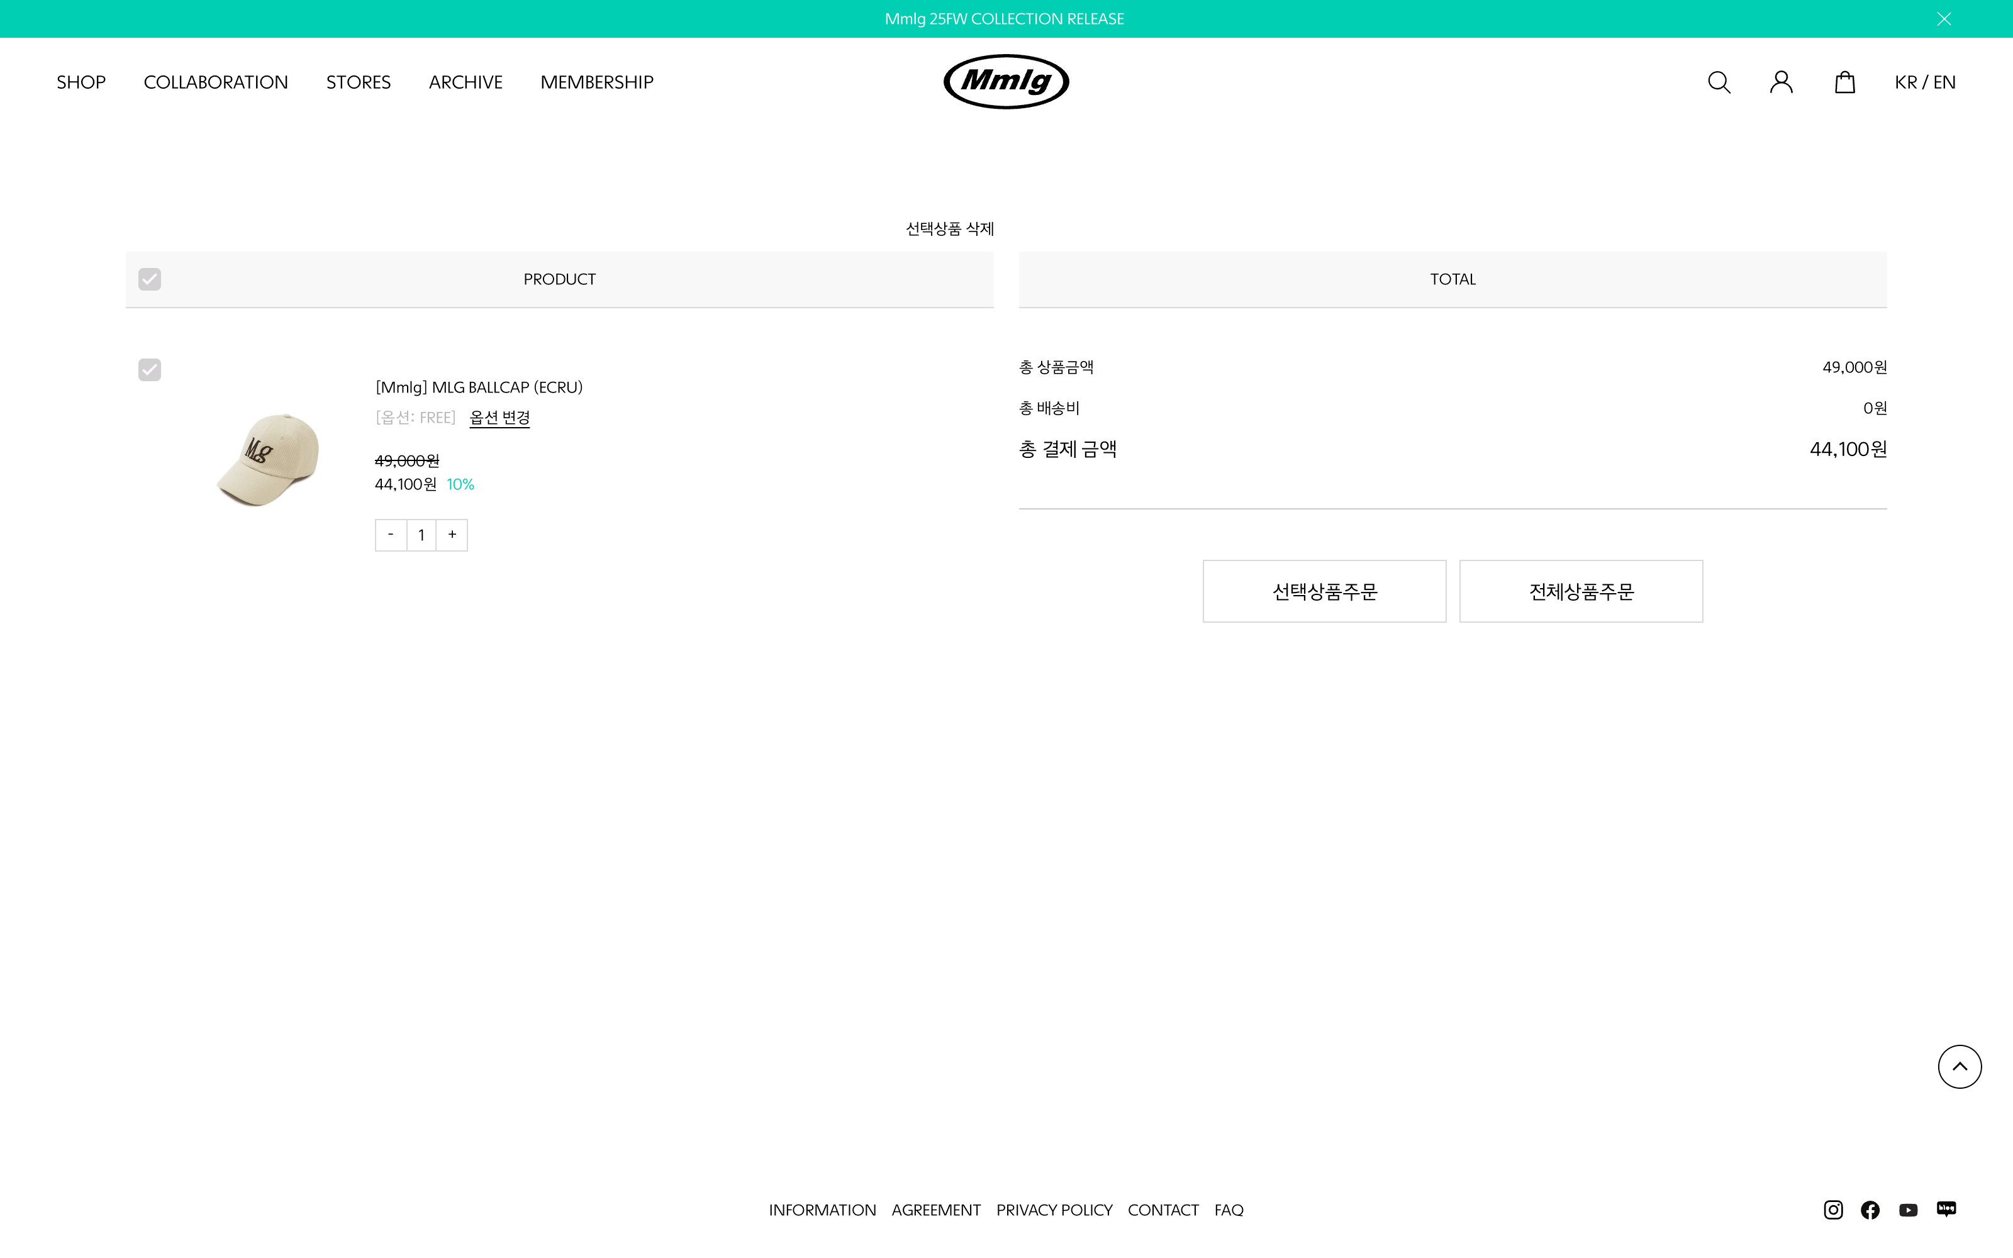Image resolution: width=2013 pixels, height=1258 pixels.
Task: Uncheck the MLG BALLCAP item checkbox
Action: [x=150, y=369]
